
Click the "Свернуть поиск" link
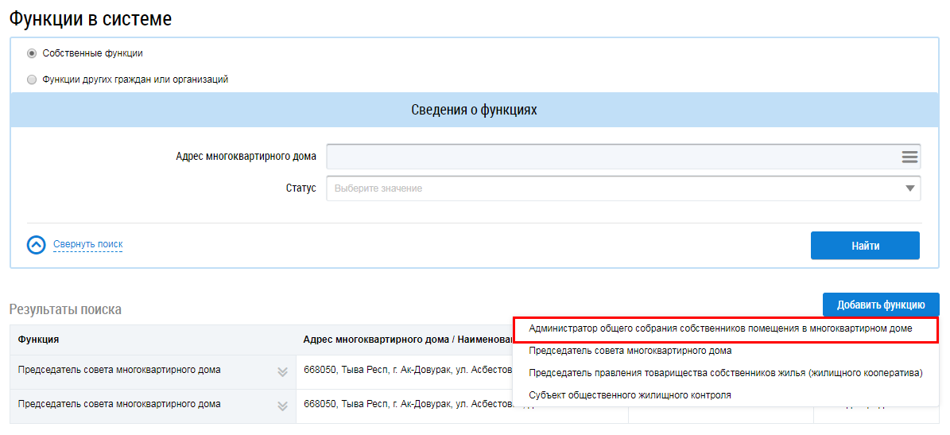click(x=87, y=244)
